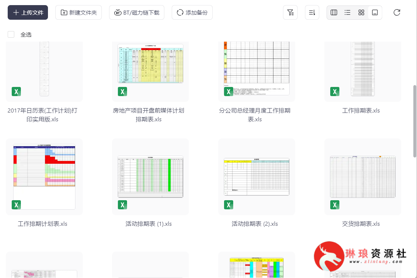Screen dimensions: 417x278
Task: Open BT/磁力链下载 download option
Action: coord(137,12)
